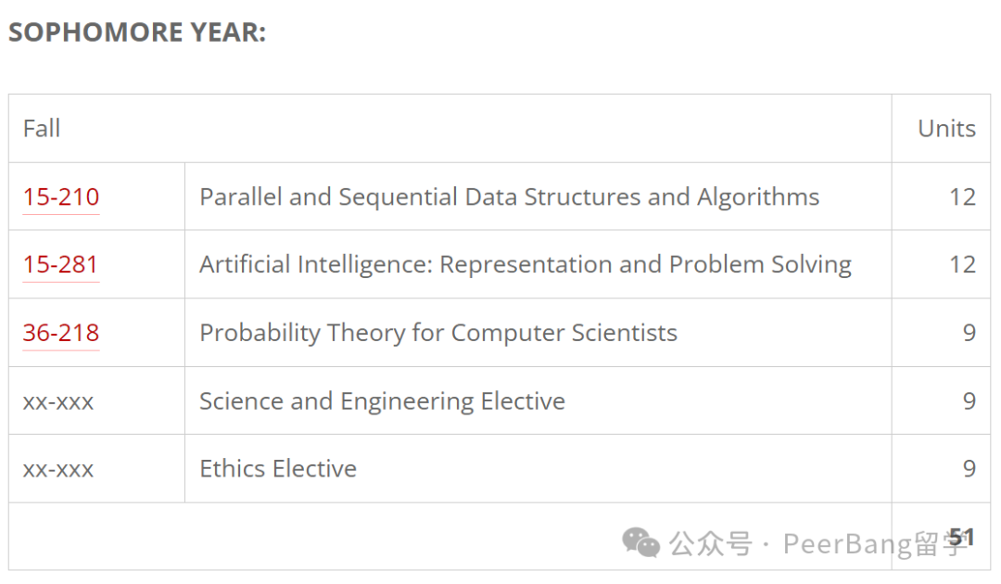This screenshot has height=584, width=1001.
Task: Open the 15-210 course link
Action: pos(60,197)
